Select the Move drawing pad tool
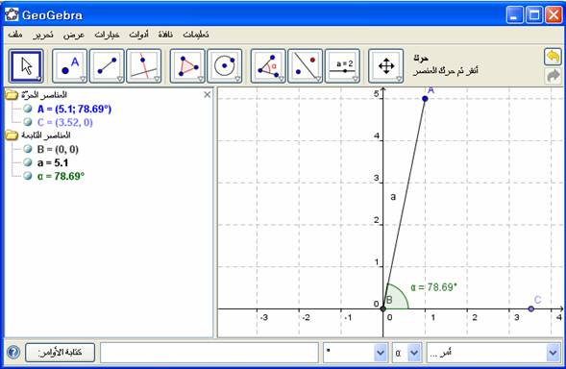This screenshot has width=566, height=369. (386, 66)
